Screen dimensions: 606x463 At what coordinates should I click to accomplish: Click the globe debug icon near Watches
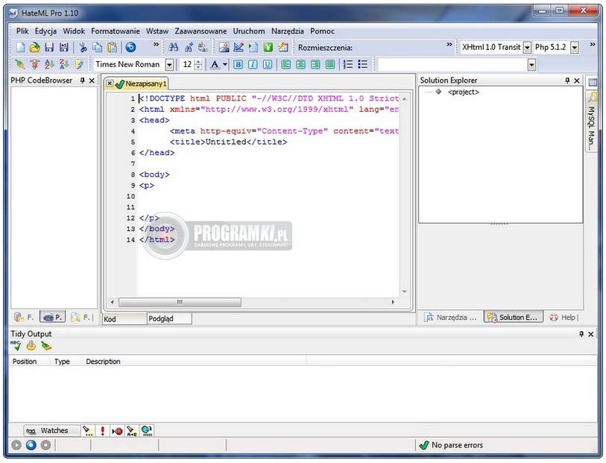coord(147,430)
